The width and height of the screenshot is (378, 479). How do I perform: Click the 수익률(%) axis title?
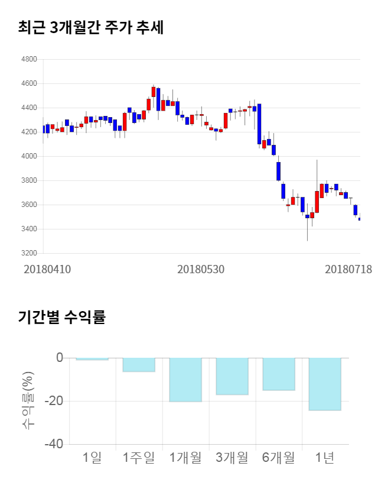coord(28,400)
